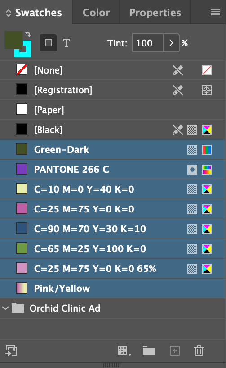Switch to the Color tab
226x368 pixels.
tap(96, 13)
